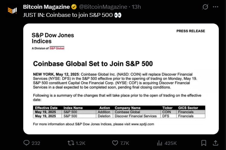This screenshot has width=226, height=150.
Task: Open the three-dot more options menu
Action: point(215,7)
